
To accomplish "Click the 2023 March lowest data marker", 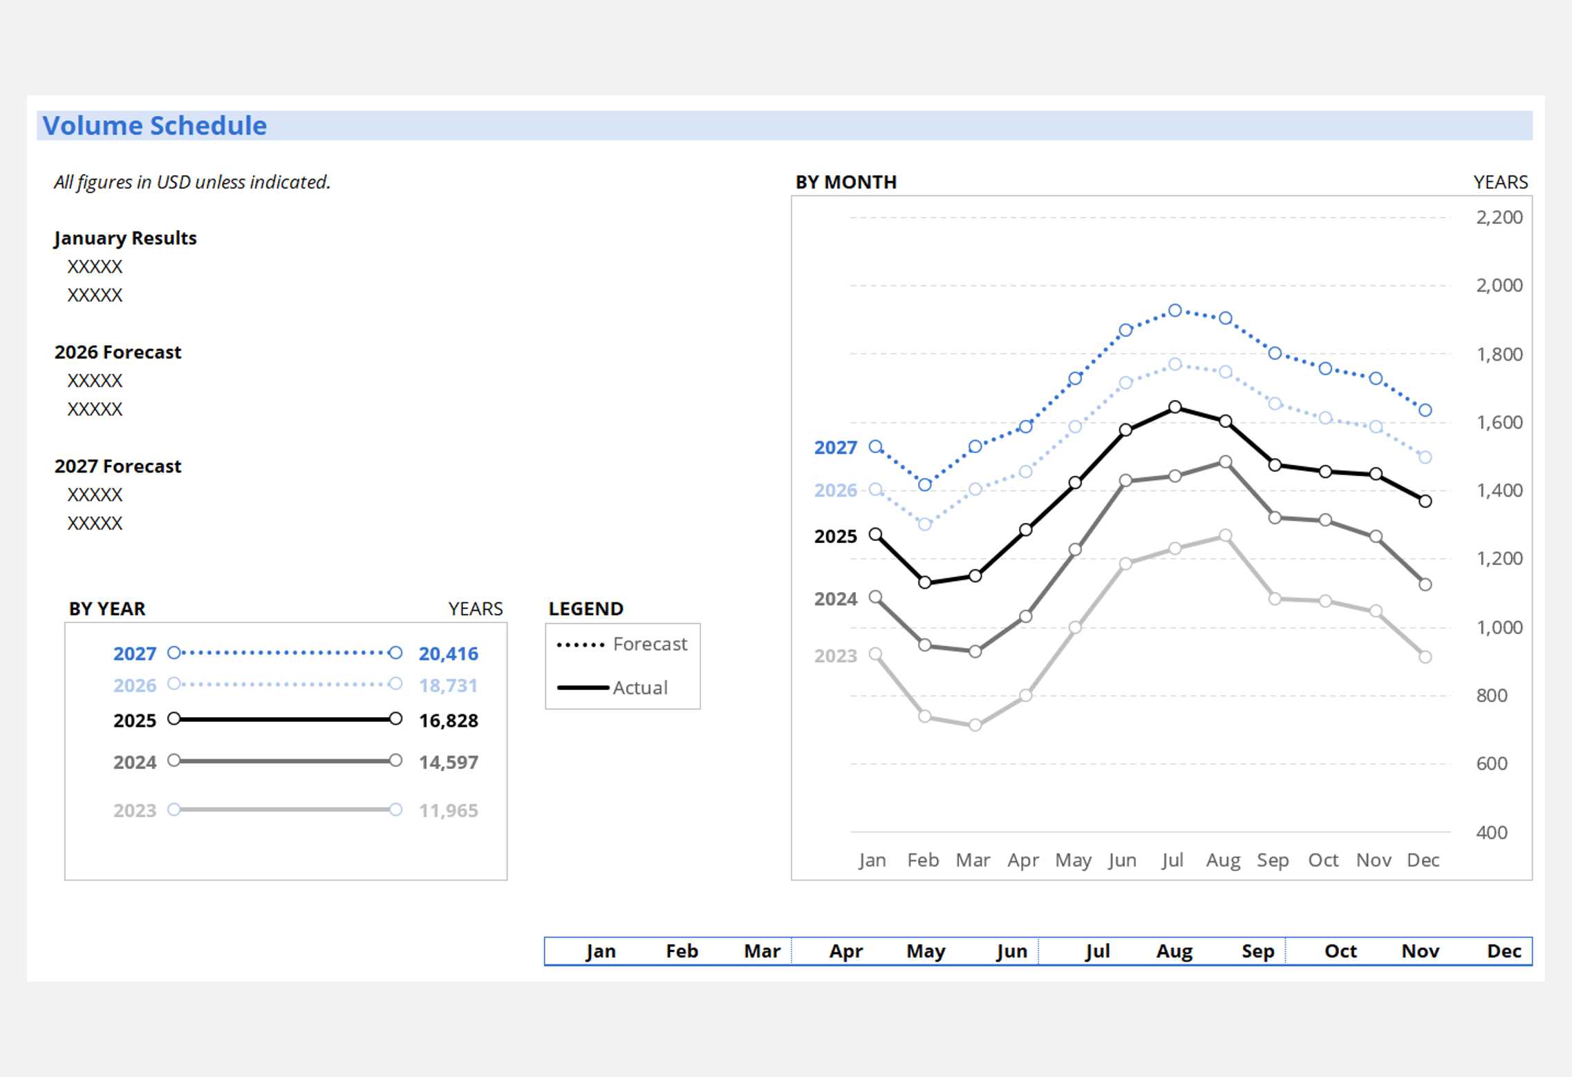I will click(975, 725).
